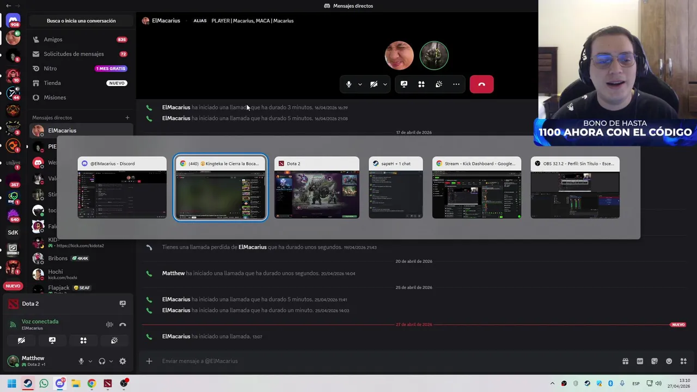
Task: Deafen with headphones icon in the user panel
Action: pyautogui.click(x=102, y=361)
